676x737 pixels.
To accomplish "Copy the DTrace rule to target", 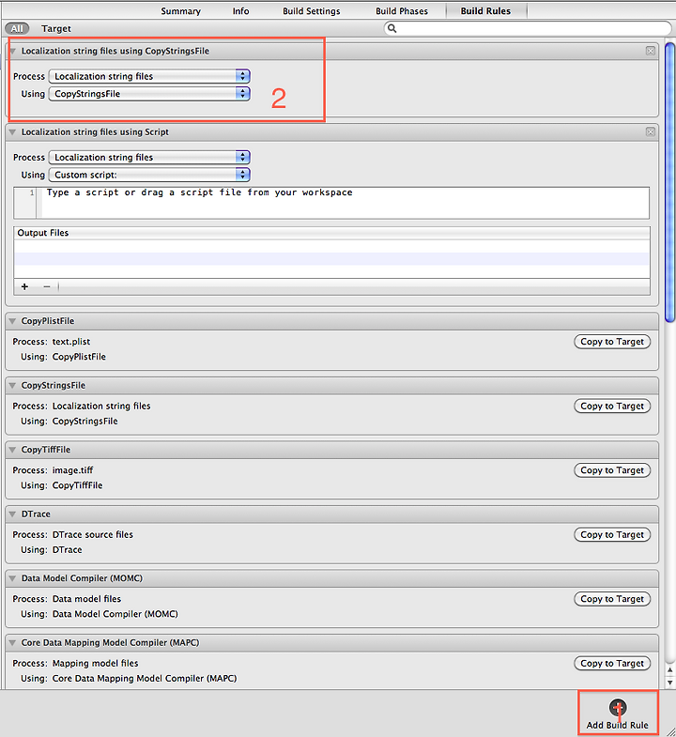I will pos(612,535).
